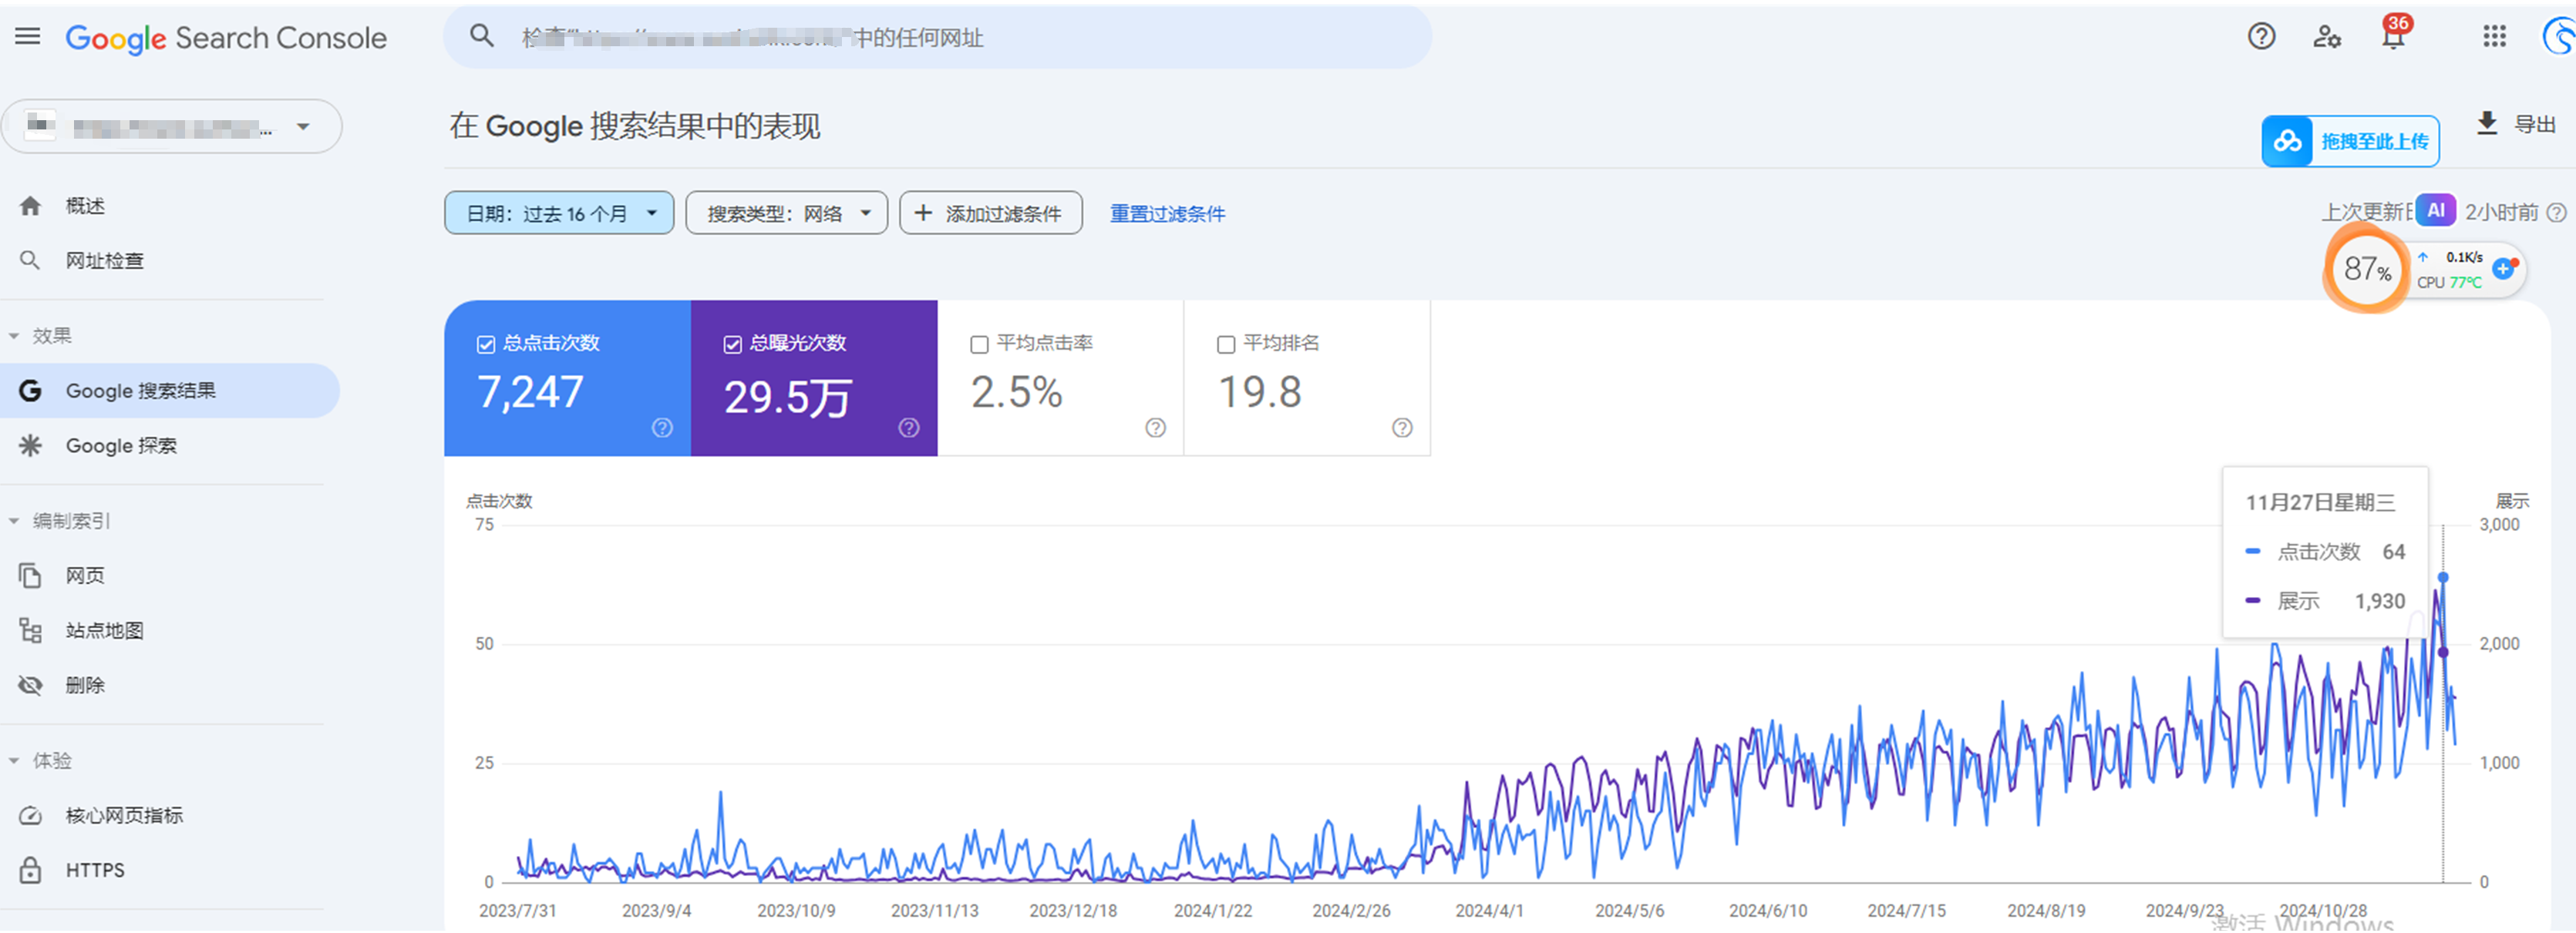This screenshot has width=2576, height=933.
Task: Click the AI badge icon
Action: pyautogui.click(x=2436, y=211)
